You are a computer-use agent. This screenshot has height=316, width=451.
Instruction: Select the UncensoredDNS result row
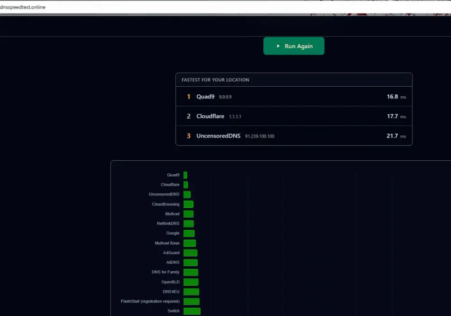coord(294,135)
